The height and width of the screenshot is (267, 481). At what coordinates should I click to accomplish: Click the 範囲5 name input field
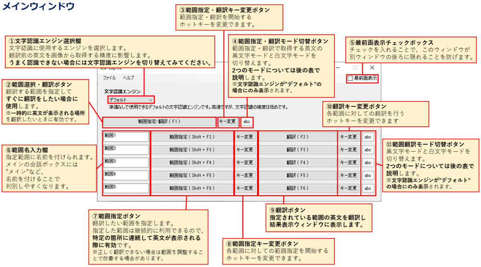tap(126, 188)
